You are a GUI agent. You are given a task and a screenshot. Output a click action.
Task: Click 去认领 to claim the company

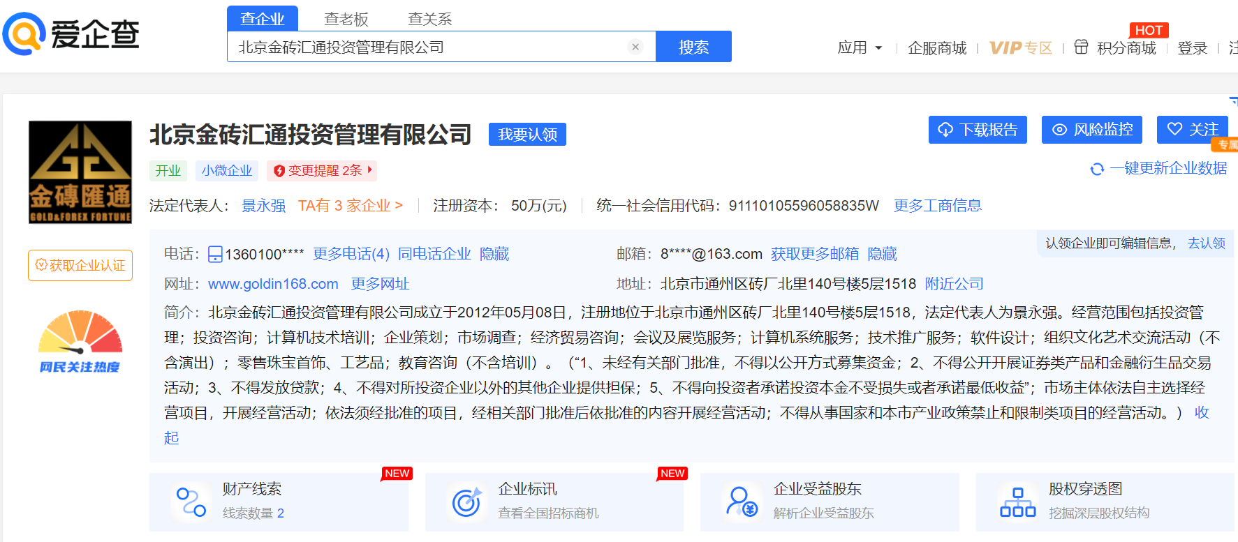click(1207, 243)
